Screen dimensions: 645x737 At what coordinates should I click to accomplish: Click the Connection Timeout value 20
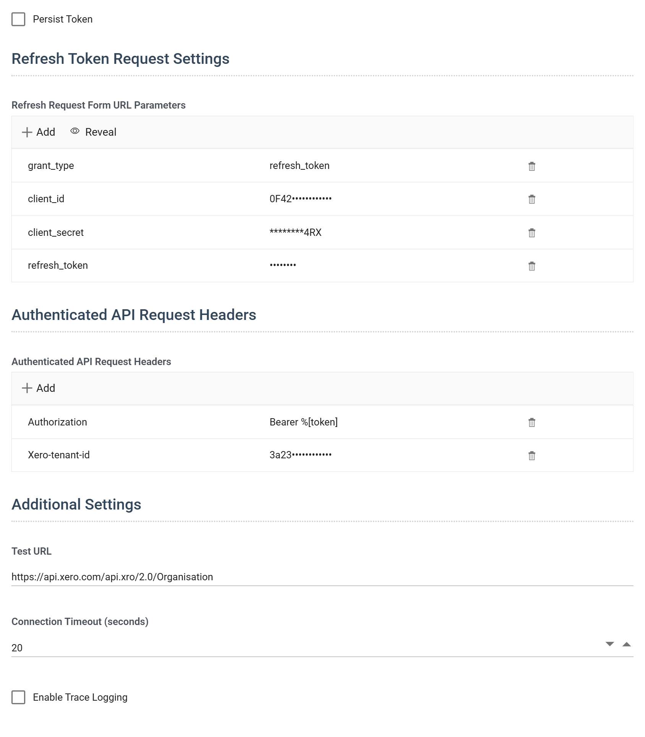click(x=17, y=648)
